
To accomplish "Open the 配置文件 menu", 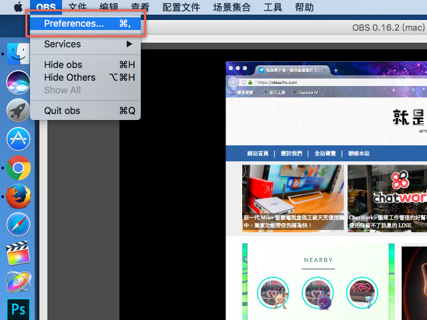I will (x=181, y=7).
